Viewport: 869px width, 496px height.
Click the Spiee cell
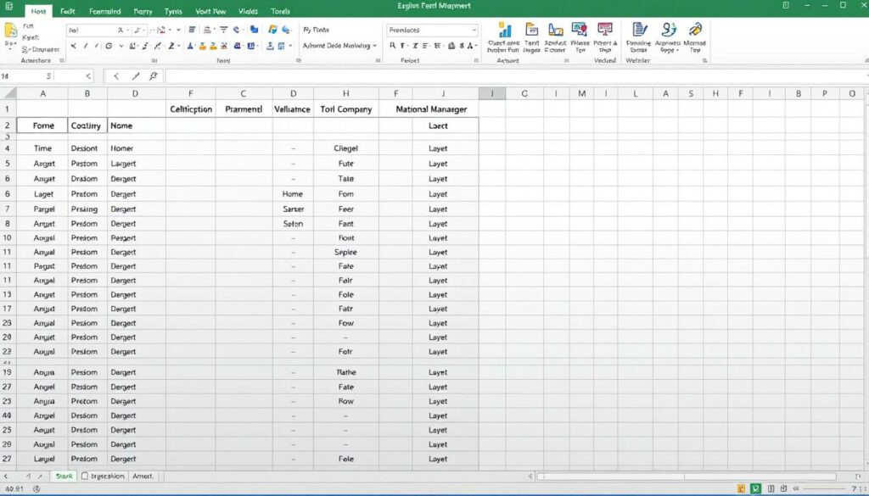click(346, 252)
